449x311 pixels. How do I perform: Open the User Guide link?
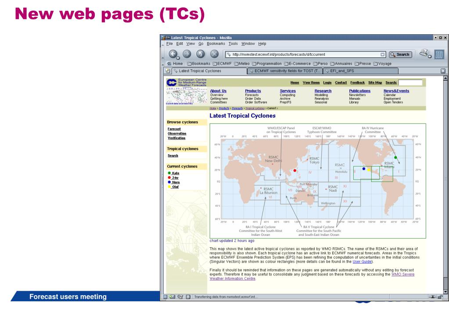point(362,262)
